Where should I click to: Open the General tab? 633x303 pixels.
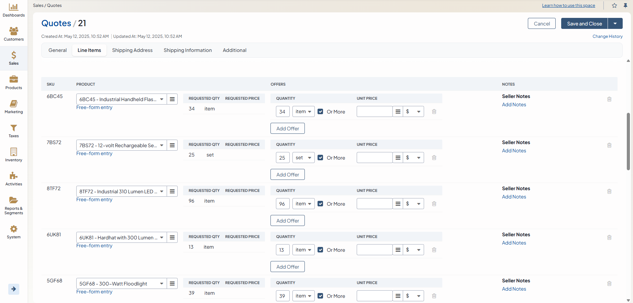tap(57, 50)
